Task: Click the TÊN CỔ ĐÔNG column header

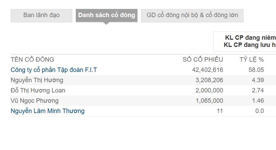Action: [32, 60]
